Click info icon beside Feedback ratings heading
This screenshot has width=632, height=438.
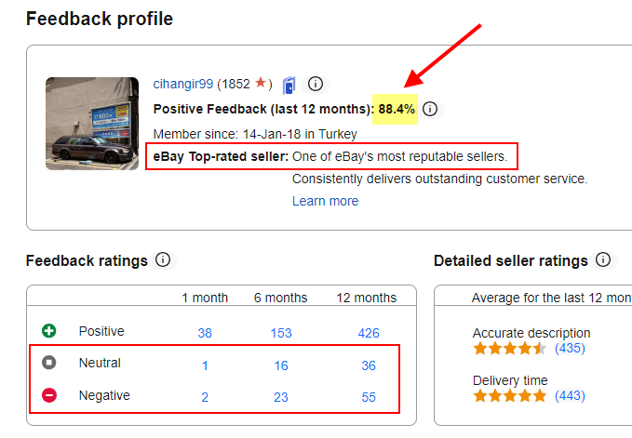163,260
